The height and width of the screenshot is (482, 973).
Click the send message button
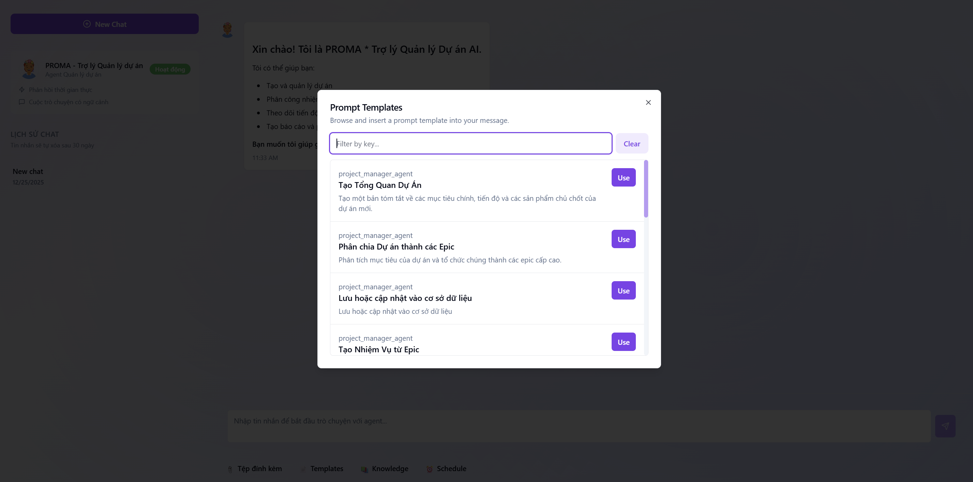click(945, 426)
